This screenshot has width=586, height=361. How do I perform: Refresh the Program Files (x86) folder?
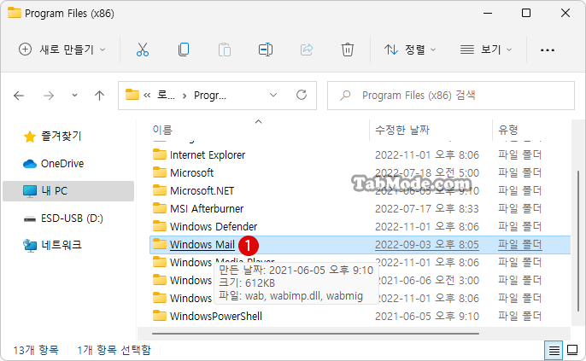point(302,95)
